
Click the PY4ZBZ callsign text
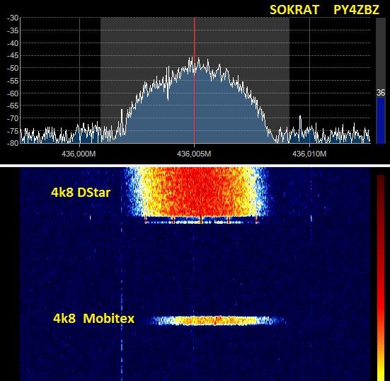click(356, 10)
